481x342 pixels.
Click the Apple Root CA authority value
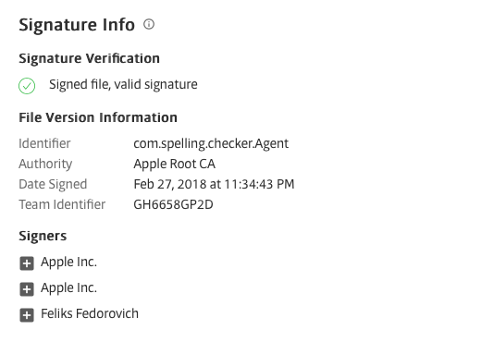174,164
